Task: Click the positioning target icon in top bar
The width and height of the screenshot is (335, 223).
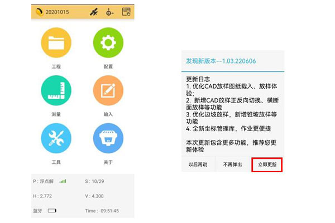Action: tap(109, 11)
